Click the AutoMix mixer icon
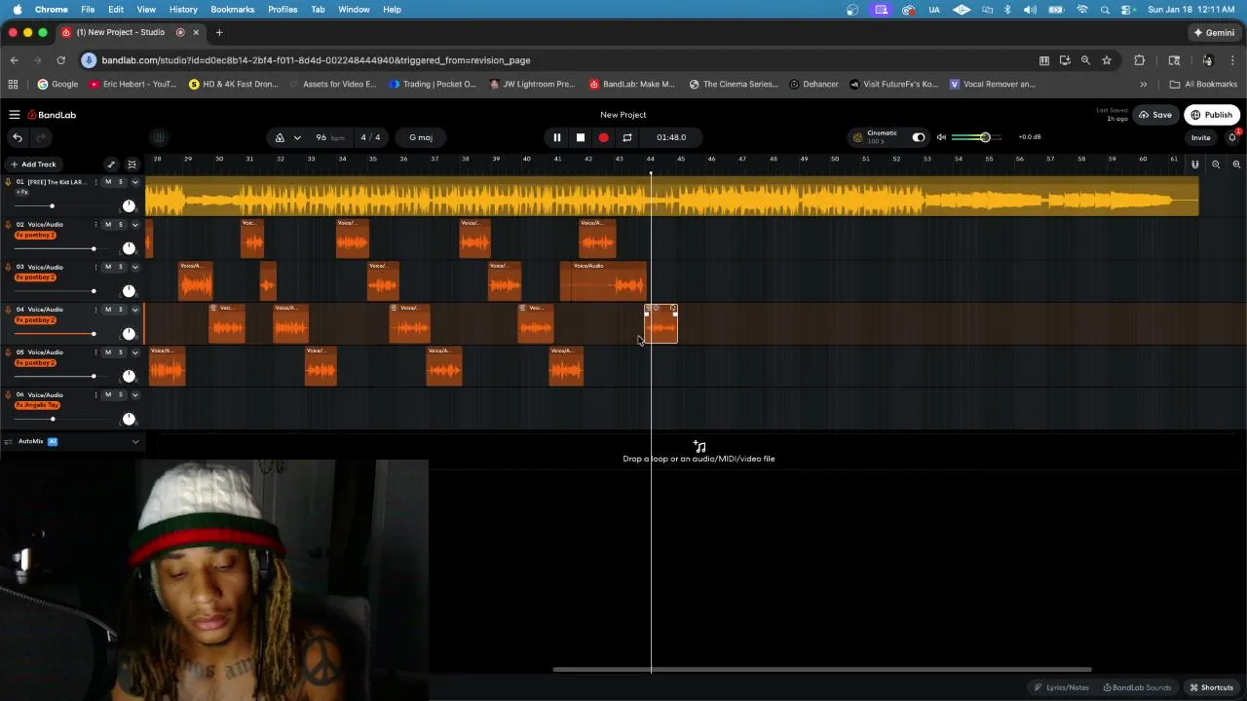Screen dimensions: 1247x701 pos(8,442)
